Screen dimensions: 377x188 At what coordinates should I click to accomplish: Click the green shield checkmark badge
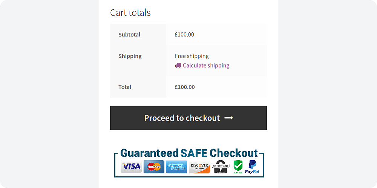point(238,167)
